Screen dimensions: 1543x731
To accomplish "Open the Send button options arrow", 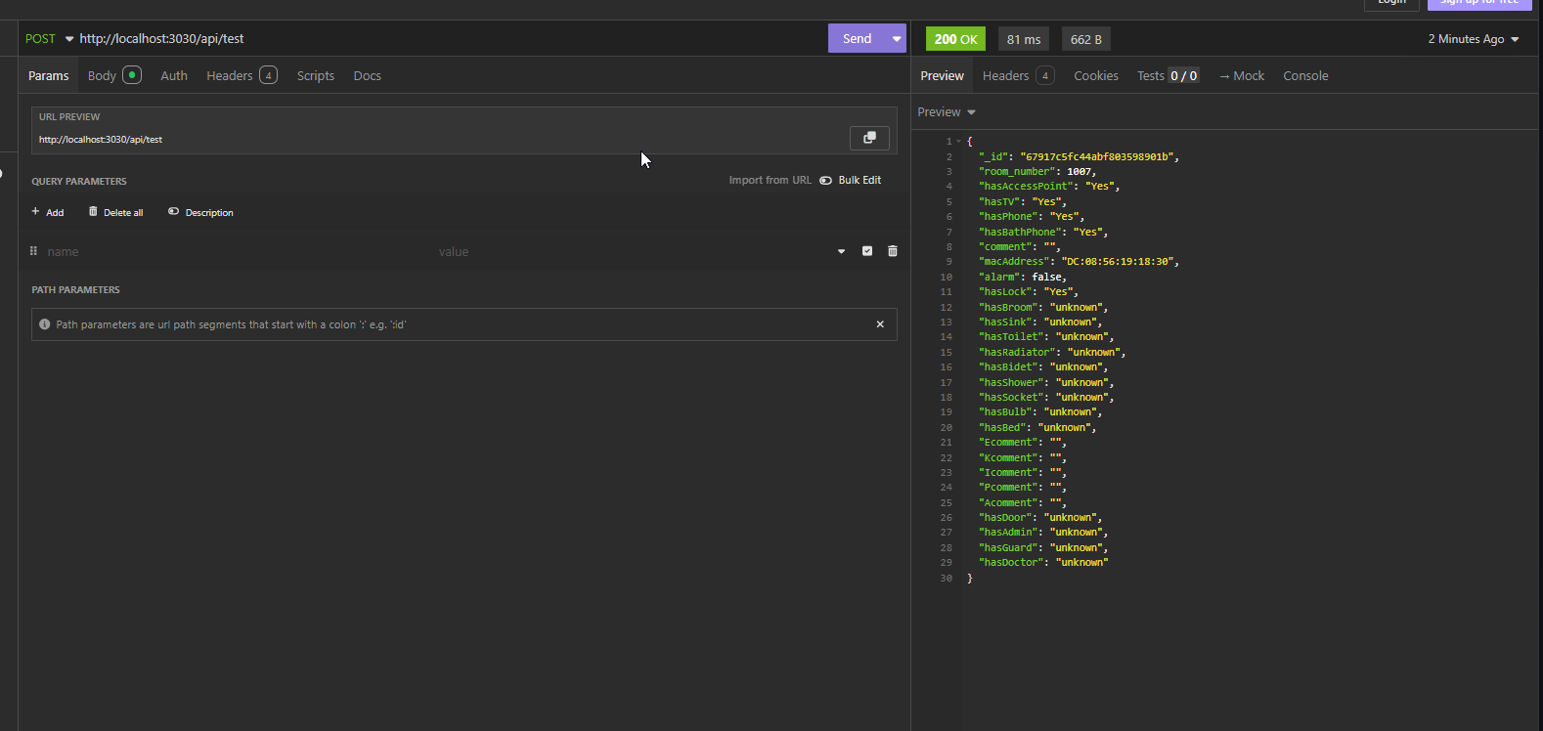I will coord(896,39).
